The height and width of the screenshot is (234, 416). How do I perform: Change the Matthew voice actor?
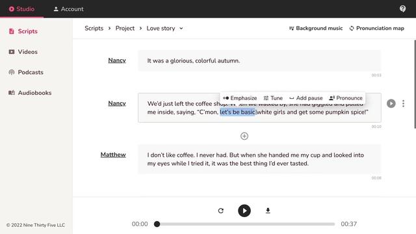coord(113,155)
